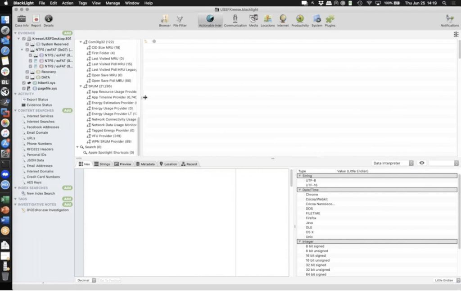Uncheck the System Reserved volume checkbox
This screenshot has width=461, height=291.
pos(27,44)
